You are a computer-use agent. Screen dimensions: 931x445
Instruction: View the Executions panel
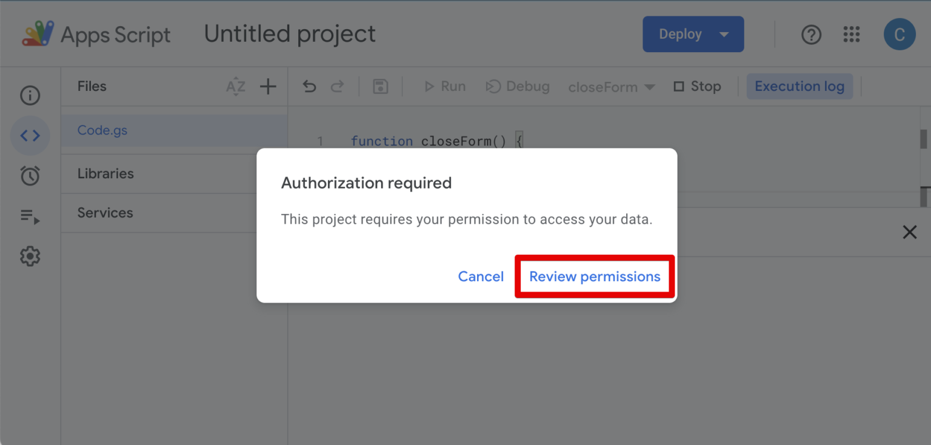30,216
